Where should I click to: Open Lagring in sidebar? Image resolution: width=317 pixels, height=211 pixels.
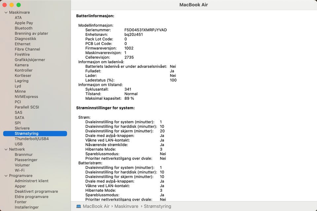coord(22,81)
